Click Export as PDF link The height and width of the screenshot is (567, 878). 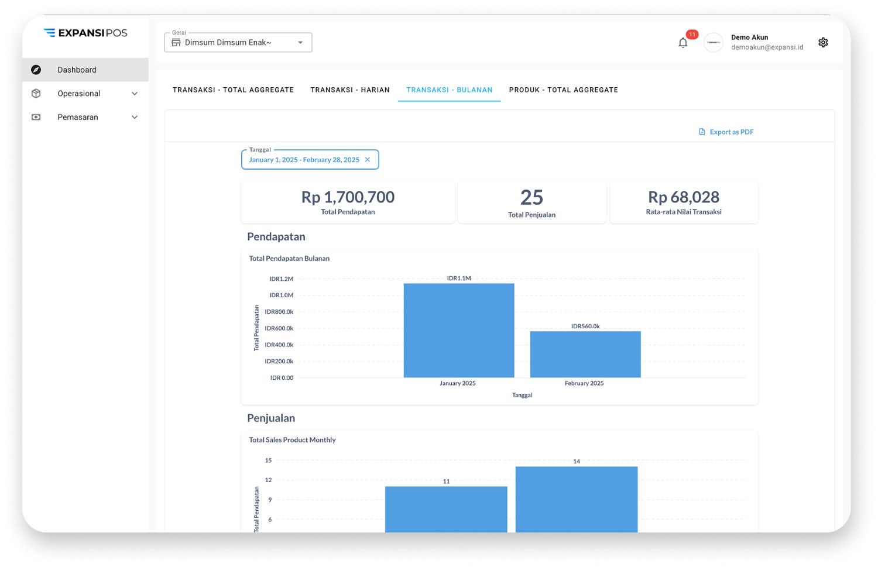726,132
